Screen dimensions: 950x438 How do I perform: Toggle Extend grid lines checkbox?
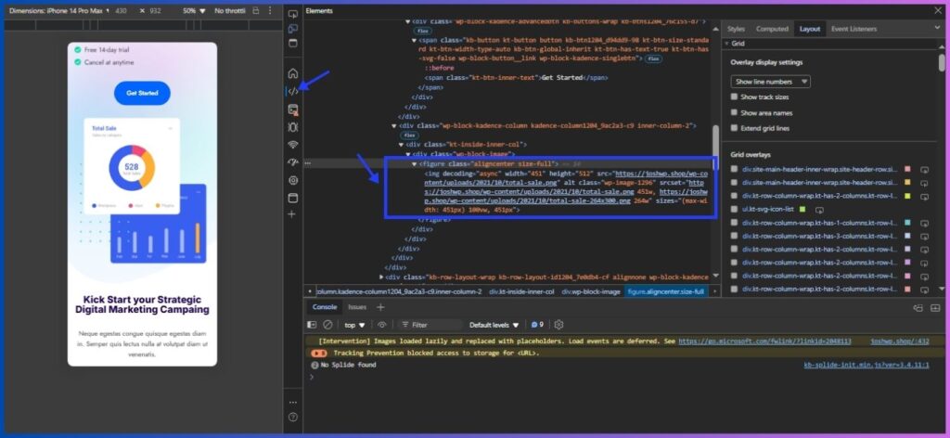[x=735, y=127]
